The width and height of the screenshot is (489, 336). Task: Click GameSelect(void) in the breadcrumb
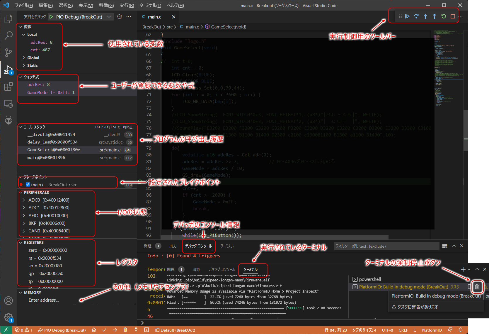(229, 27)
